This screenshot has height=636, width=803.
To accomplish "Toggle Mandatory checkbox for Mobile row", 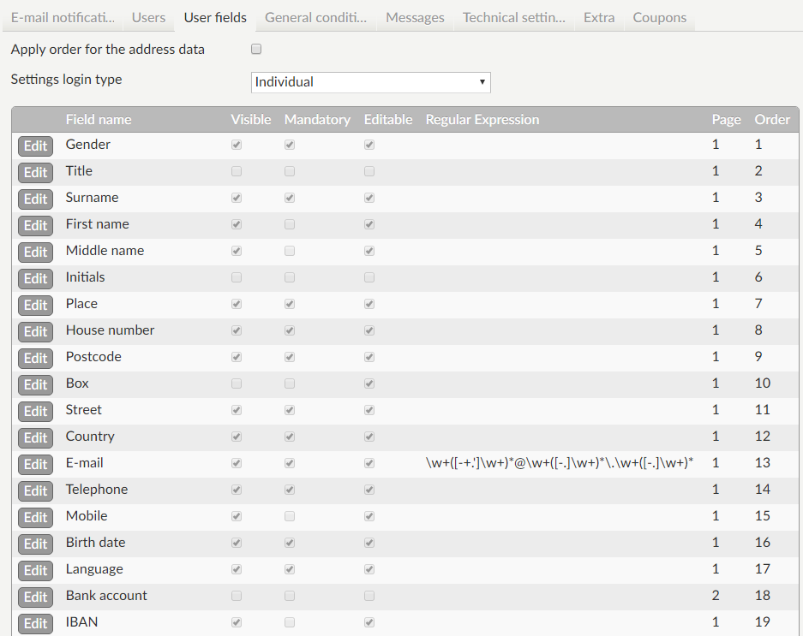I will pyautogui.click(x=290, y=516).
